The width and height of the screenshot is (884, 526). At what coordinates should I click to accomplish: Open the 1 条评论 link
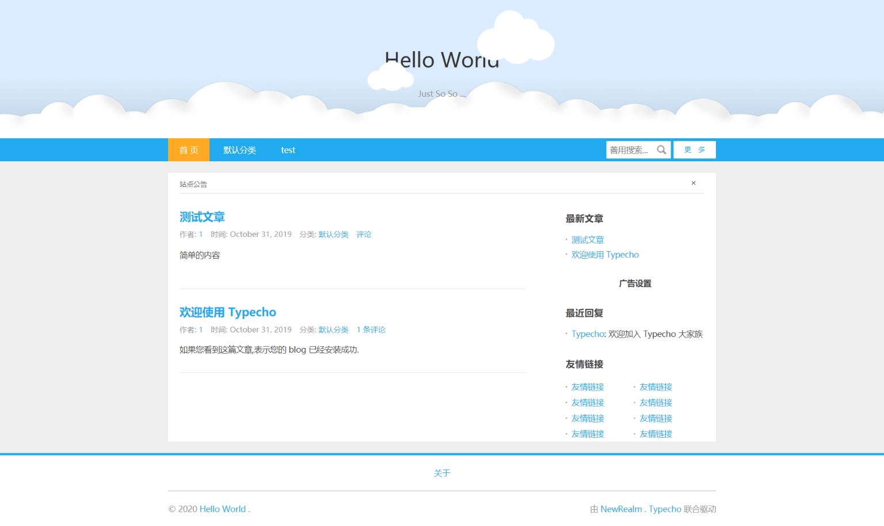(371, 330)
